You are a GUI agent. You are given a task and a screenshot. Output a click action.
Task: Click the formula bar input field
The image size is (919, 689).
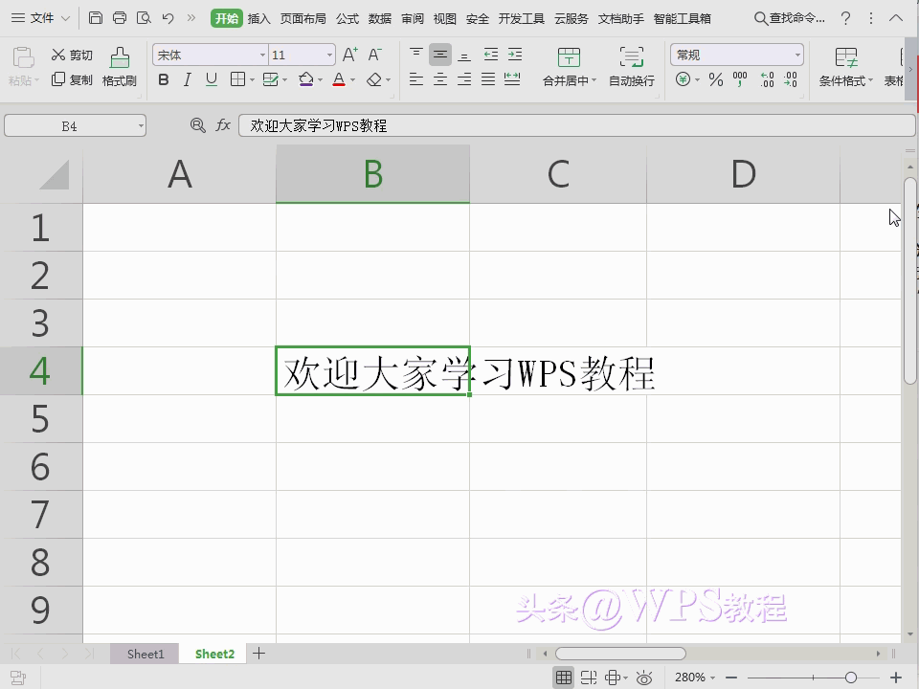[x=576, y=125]
